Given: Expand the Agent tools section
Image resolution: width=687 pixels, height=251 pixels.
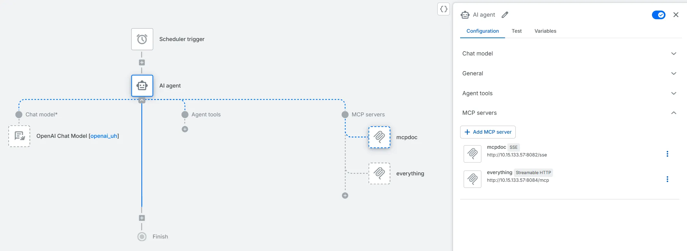Looking at the screenshot, I should [x=674, y=93].
